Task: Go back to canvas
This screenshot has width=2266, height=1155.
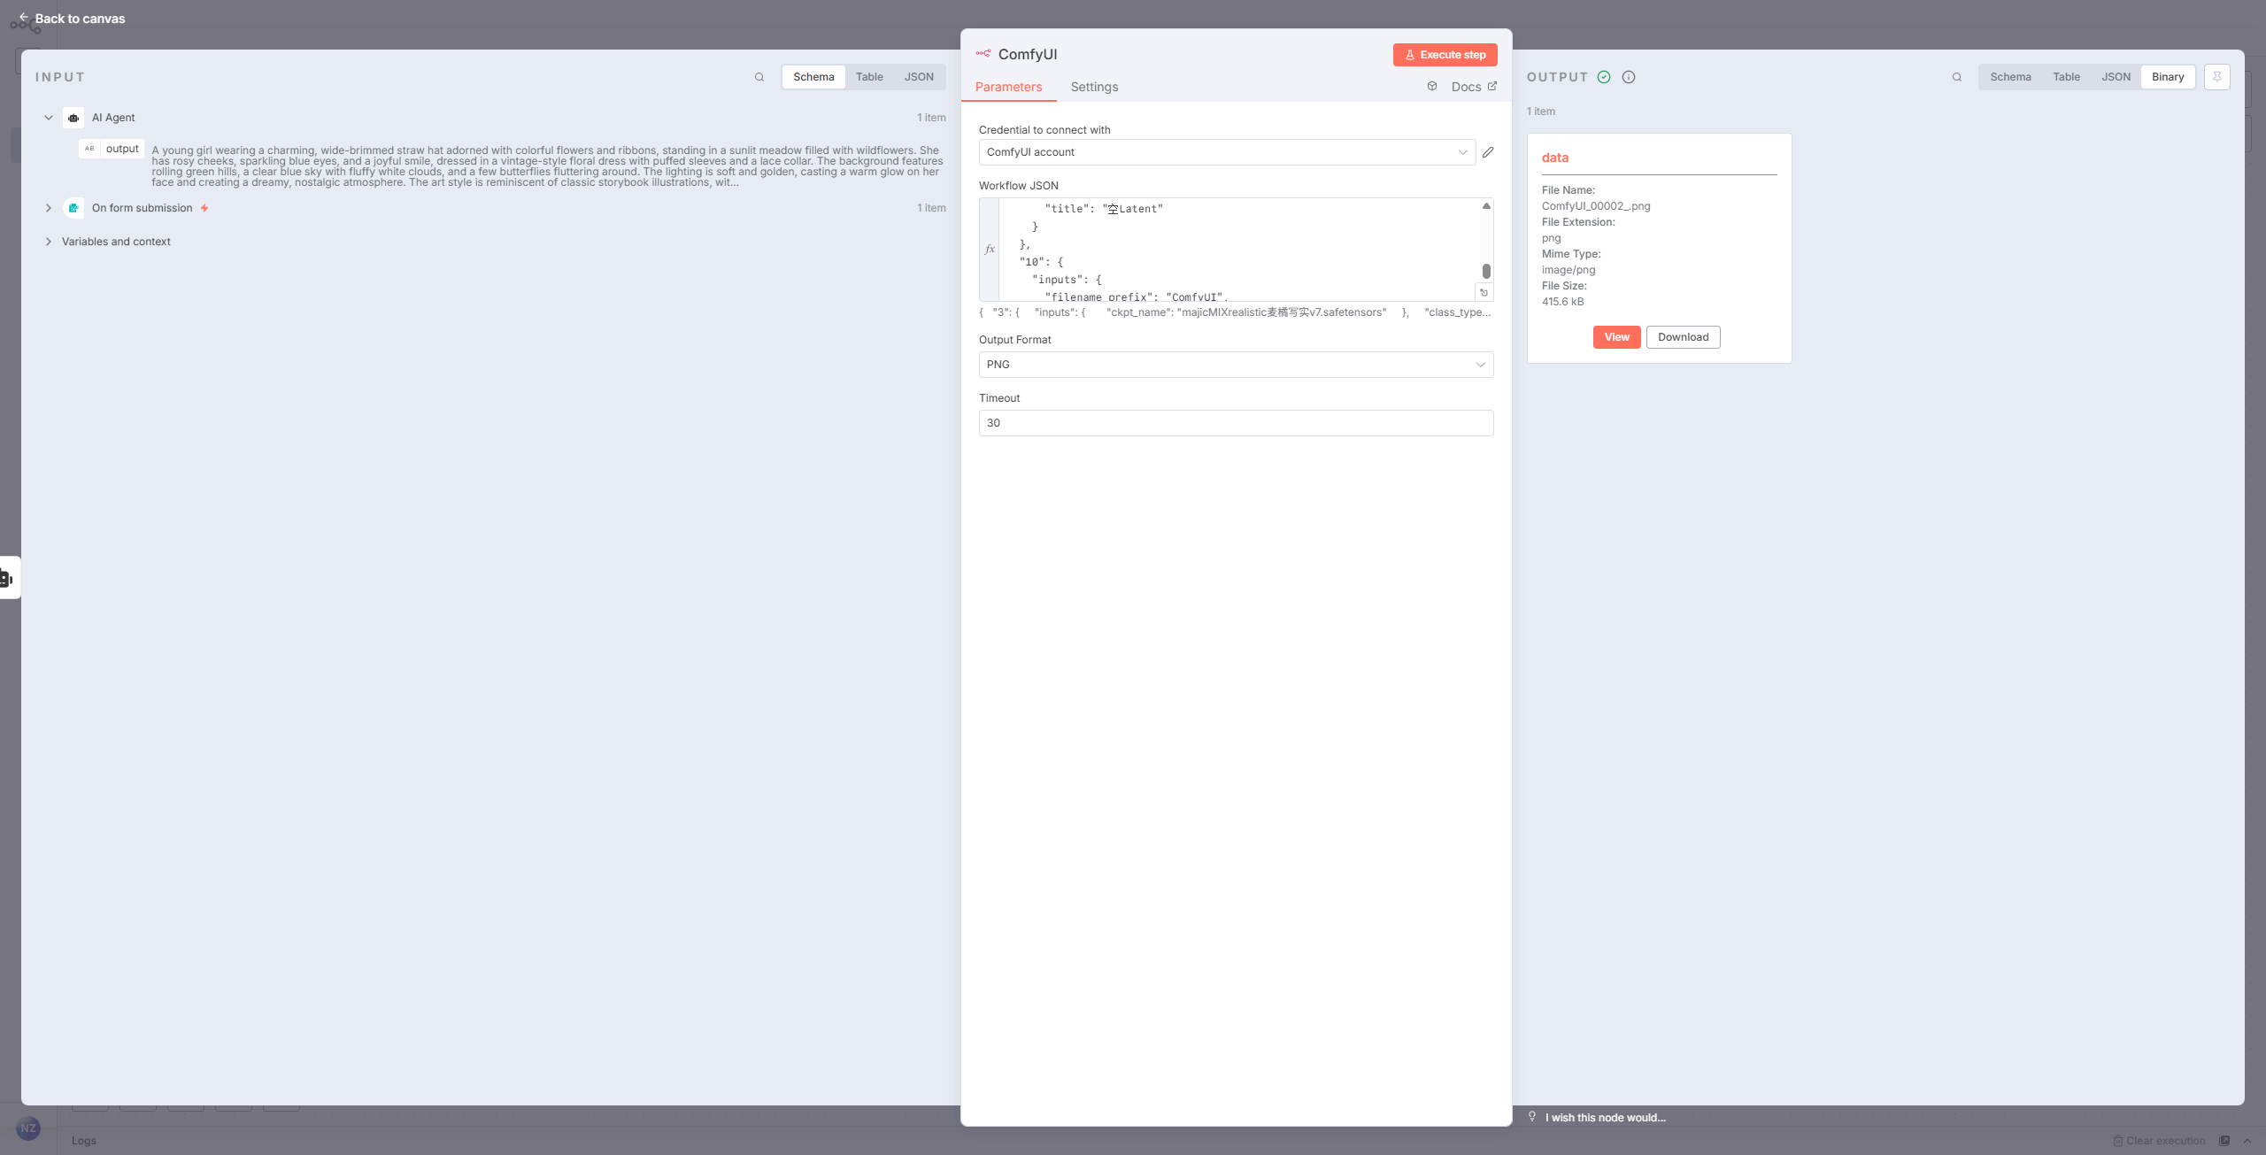Action: (x=72, y=19)
